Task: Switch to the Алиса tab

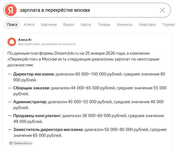Action: click(x=29, y=25)
